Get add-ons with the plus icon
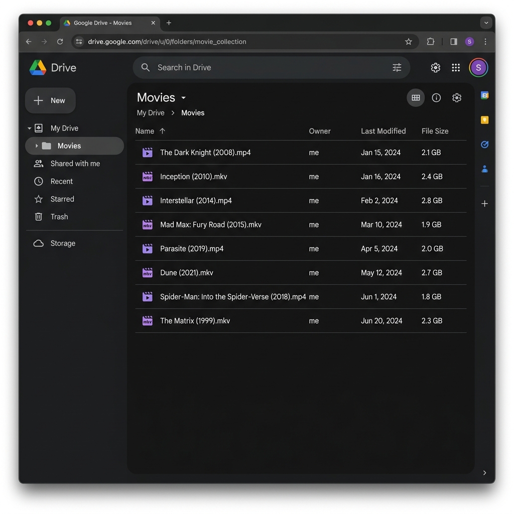Viewport: 514px width, 514px height. [484, 204]
